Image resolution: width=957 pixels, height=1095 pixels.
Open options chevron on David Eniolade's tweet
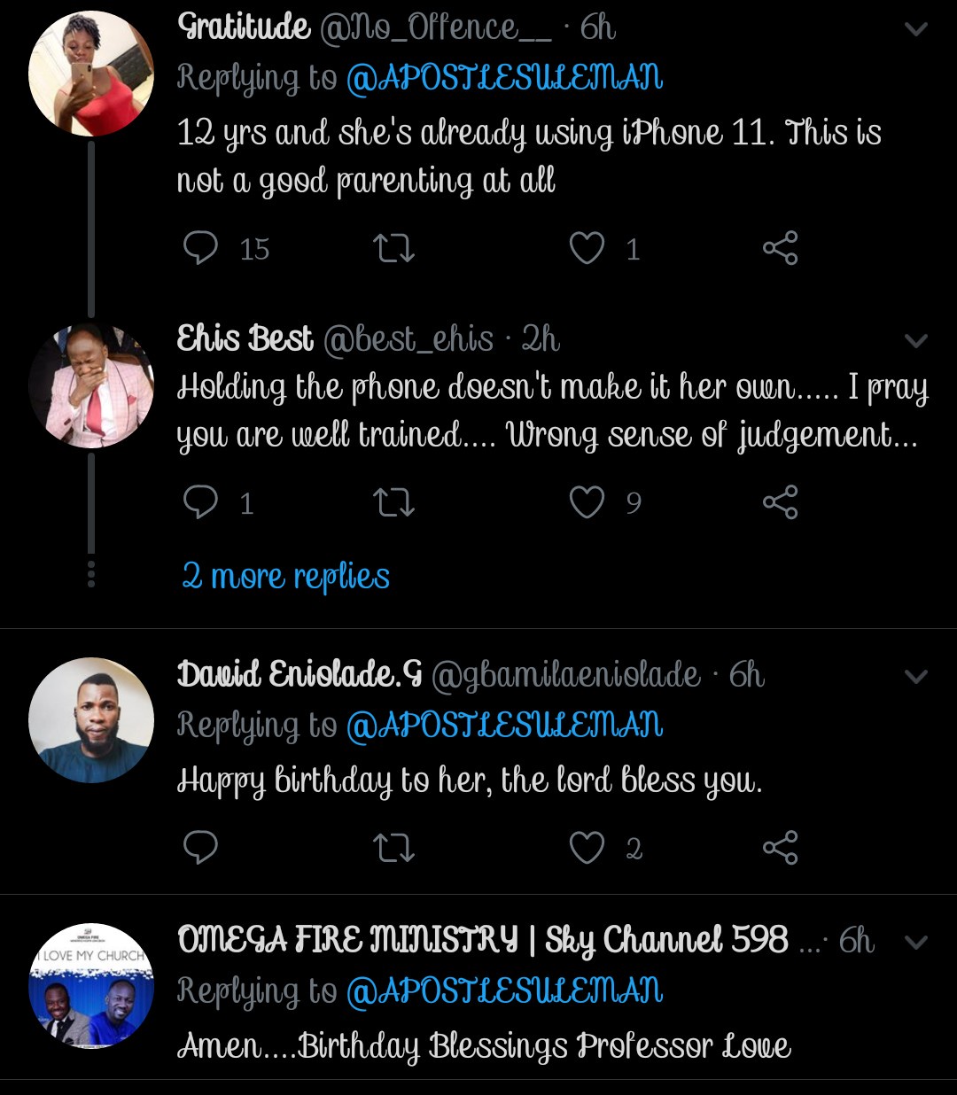click(915, 677)
